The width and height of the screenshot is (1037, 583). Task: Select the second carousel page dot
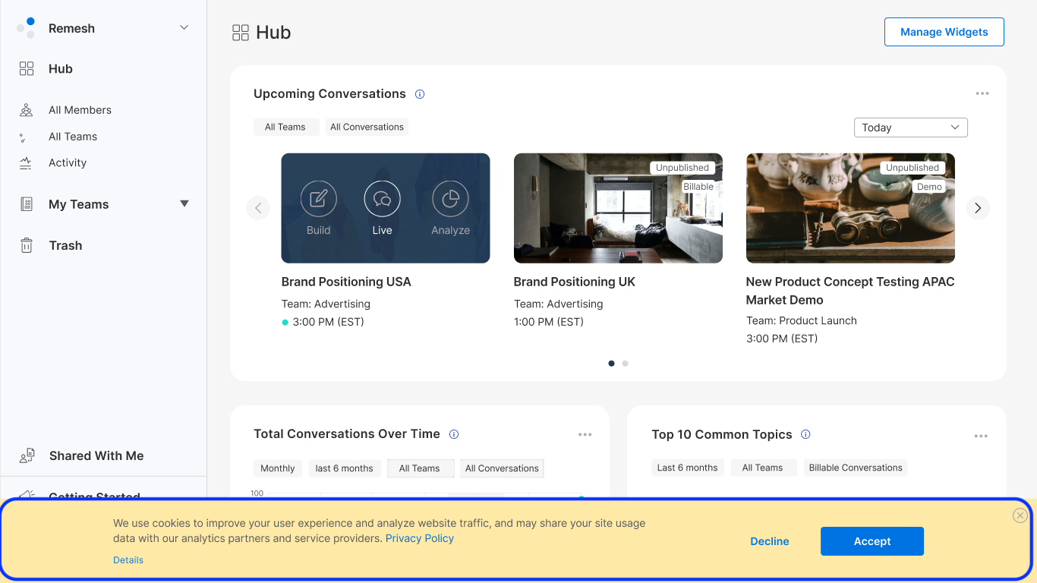(x=626, y=364)
